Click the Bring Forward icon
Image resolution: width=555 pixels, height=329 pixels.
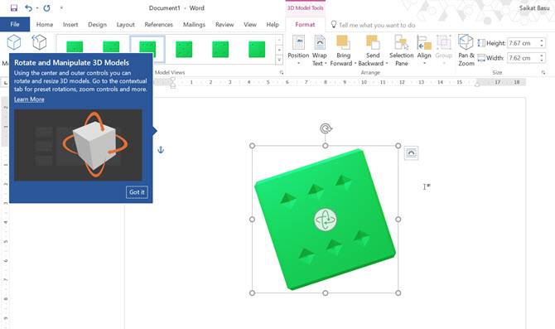(343, 43)
